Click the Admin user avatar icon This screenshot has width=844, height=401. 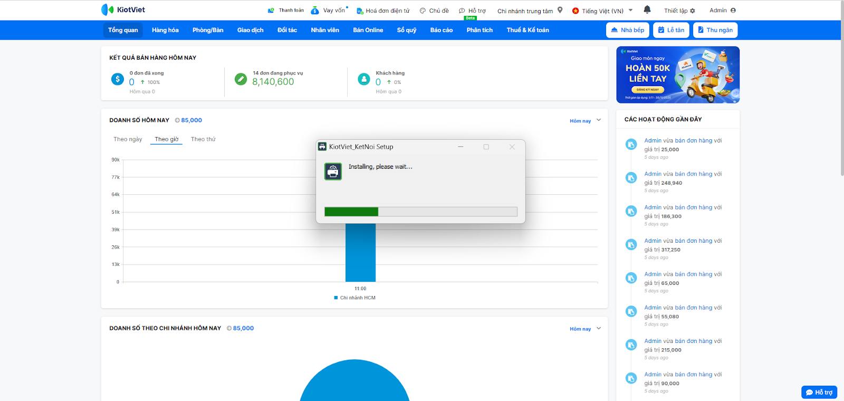pos(733,10)
